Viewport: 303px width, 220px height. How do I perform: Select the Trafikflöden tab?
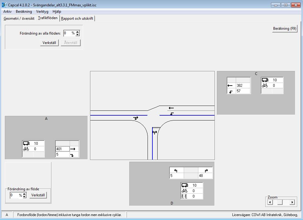pyautogui.click(x=48, y=18)
